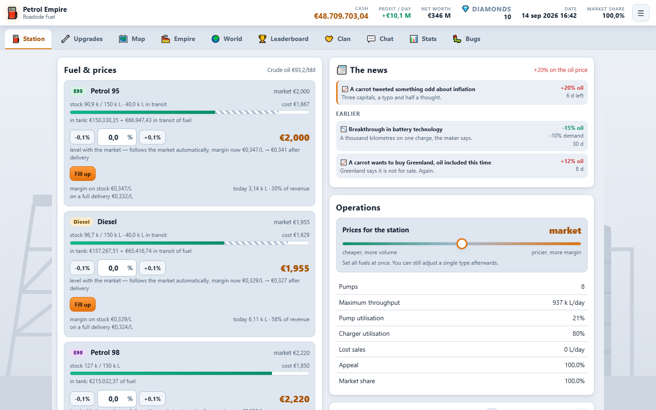The width and height of the screenshot is (656, 410).
Task: Click the trend icon on carrot tweeted news
Action: click(x=345, y=89)
